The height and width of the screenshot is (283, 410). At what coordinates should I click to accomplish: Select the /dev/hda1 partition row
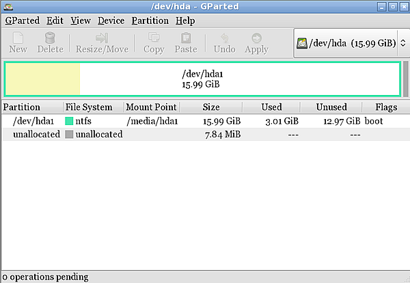tap(206, 121)
